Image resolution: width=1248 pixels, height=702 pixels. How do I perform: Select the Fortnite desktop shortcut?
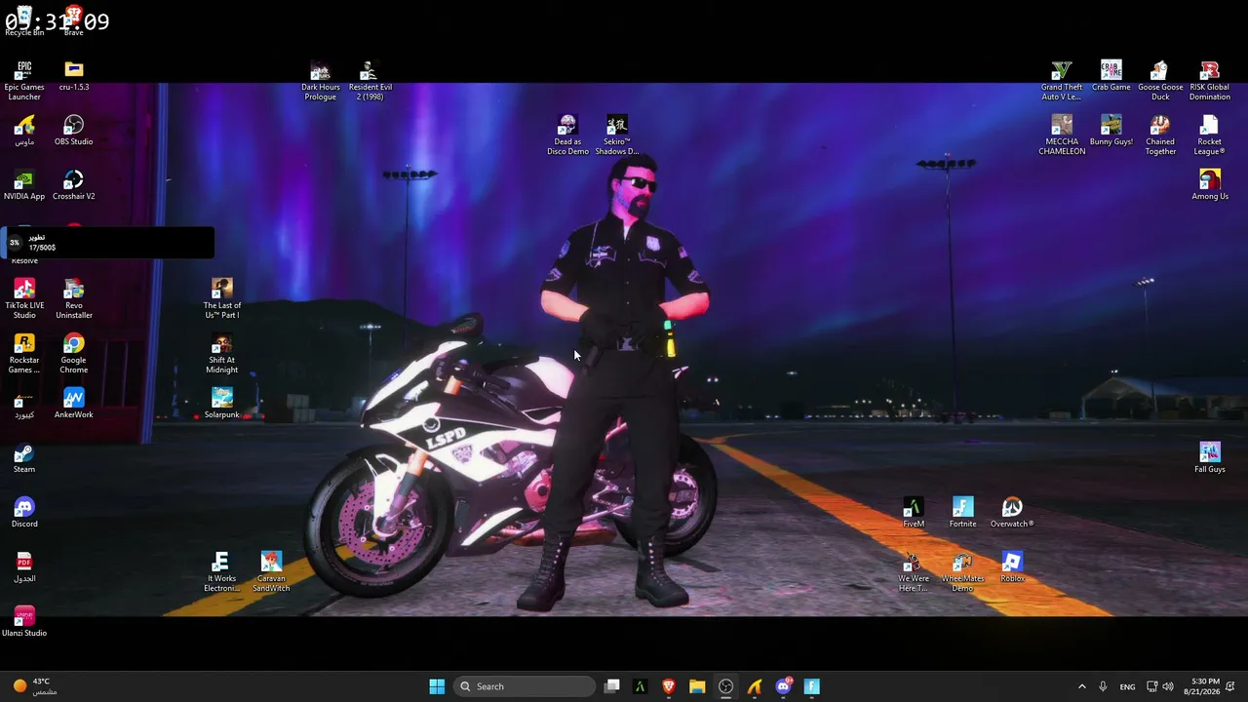coord(963,512)
